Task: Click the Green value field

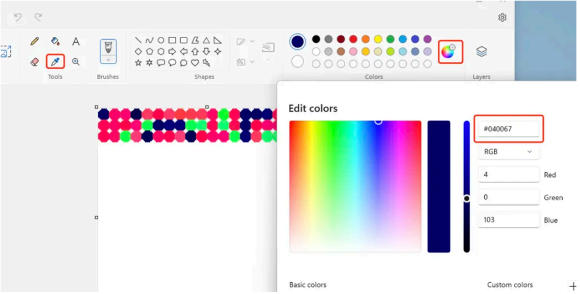Action: [509, 197]
